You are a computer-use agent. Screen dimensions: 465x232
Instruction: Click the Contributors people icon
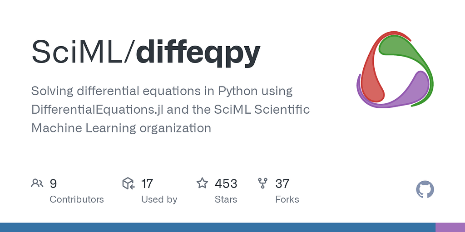coord(37,184)
